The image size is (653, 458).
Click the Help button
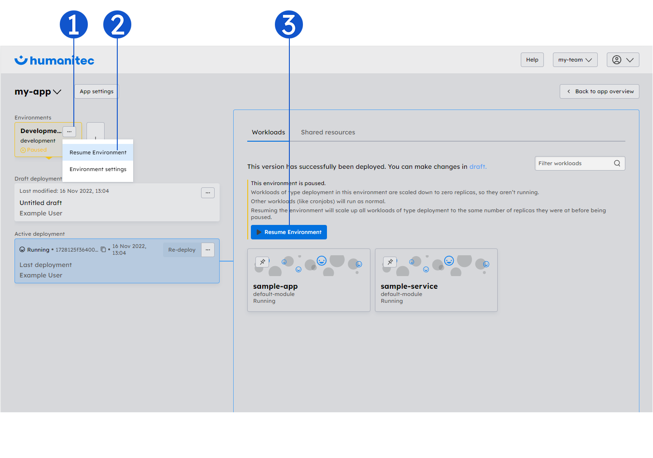(532, 60)
